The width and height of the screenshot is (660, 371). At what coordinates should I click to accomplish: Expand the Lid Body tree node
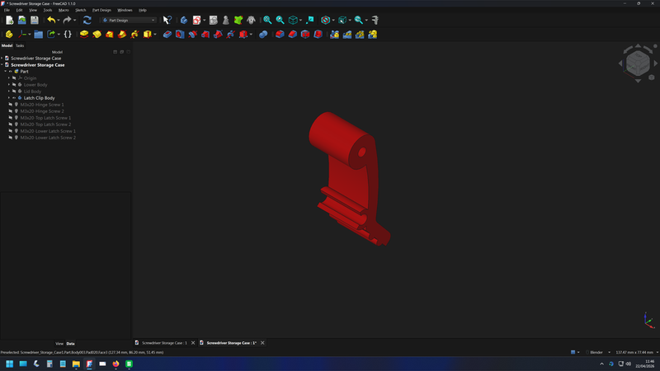pos(9,92)
